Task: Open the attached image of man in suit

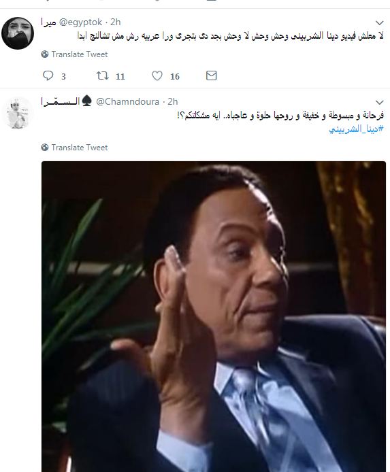Action: [x=214, y=316]
